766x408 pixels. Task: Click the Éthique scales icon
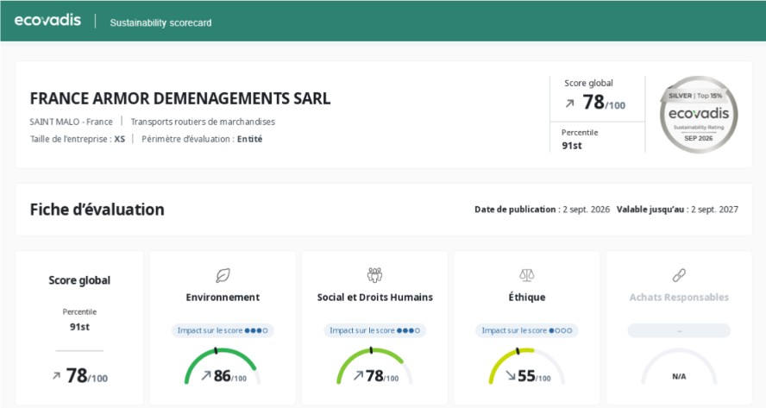pos(526,275)
